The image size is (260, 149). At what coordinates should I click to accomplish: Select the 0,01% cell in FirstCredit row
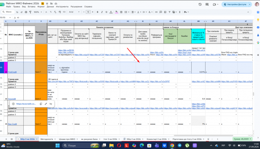tap(198, 68)
